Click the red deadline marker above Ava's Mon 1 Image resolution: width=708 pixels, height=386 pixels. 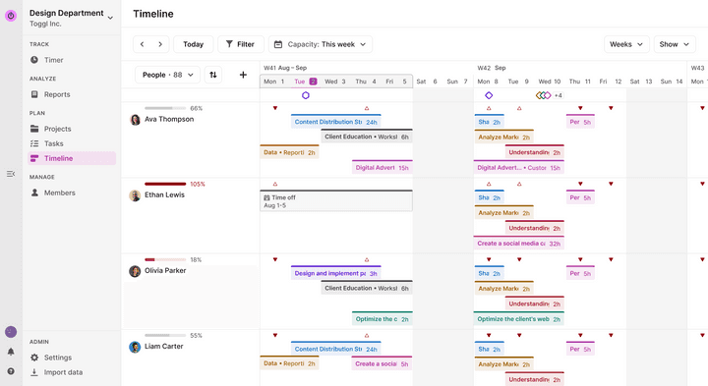tap(275, 108)
